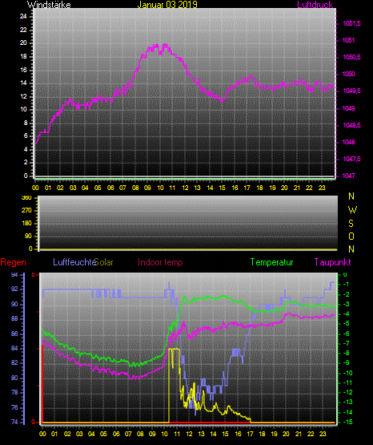Click hour 17 on lower chart axis
The width and height of the screenshot is (373, 445).
250,434
